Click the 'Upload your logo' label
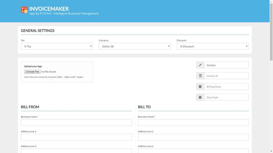The image size is (273, 153). click(33, 66)
